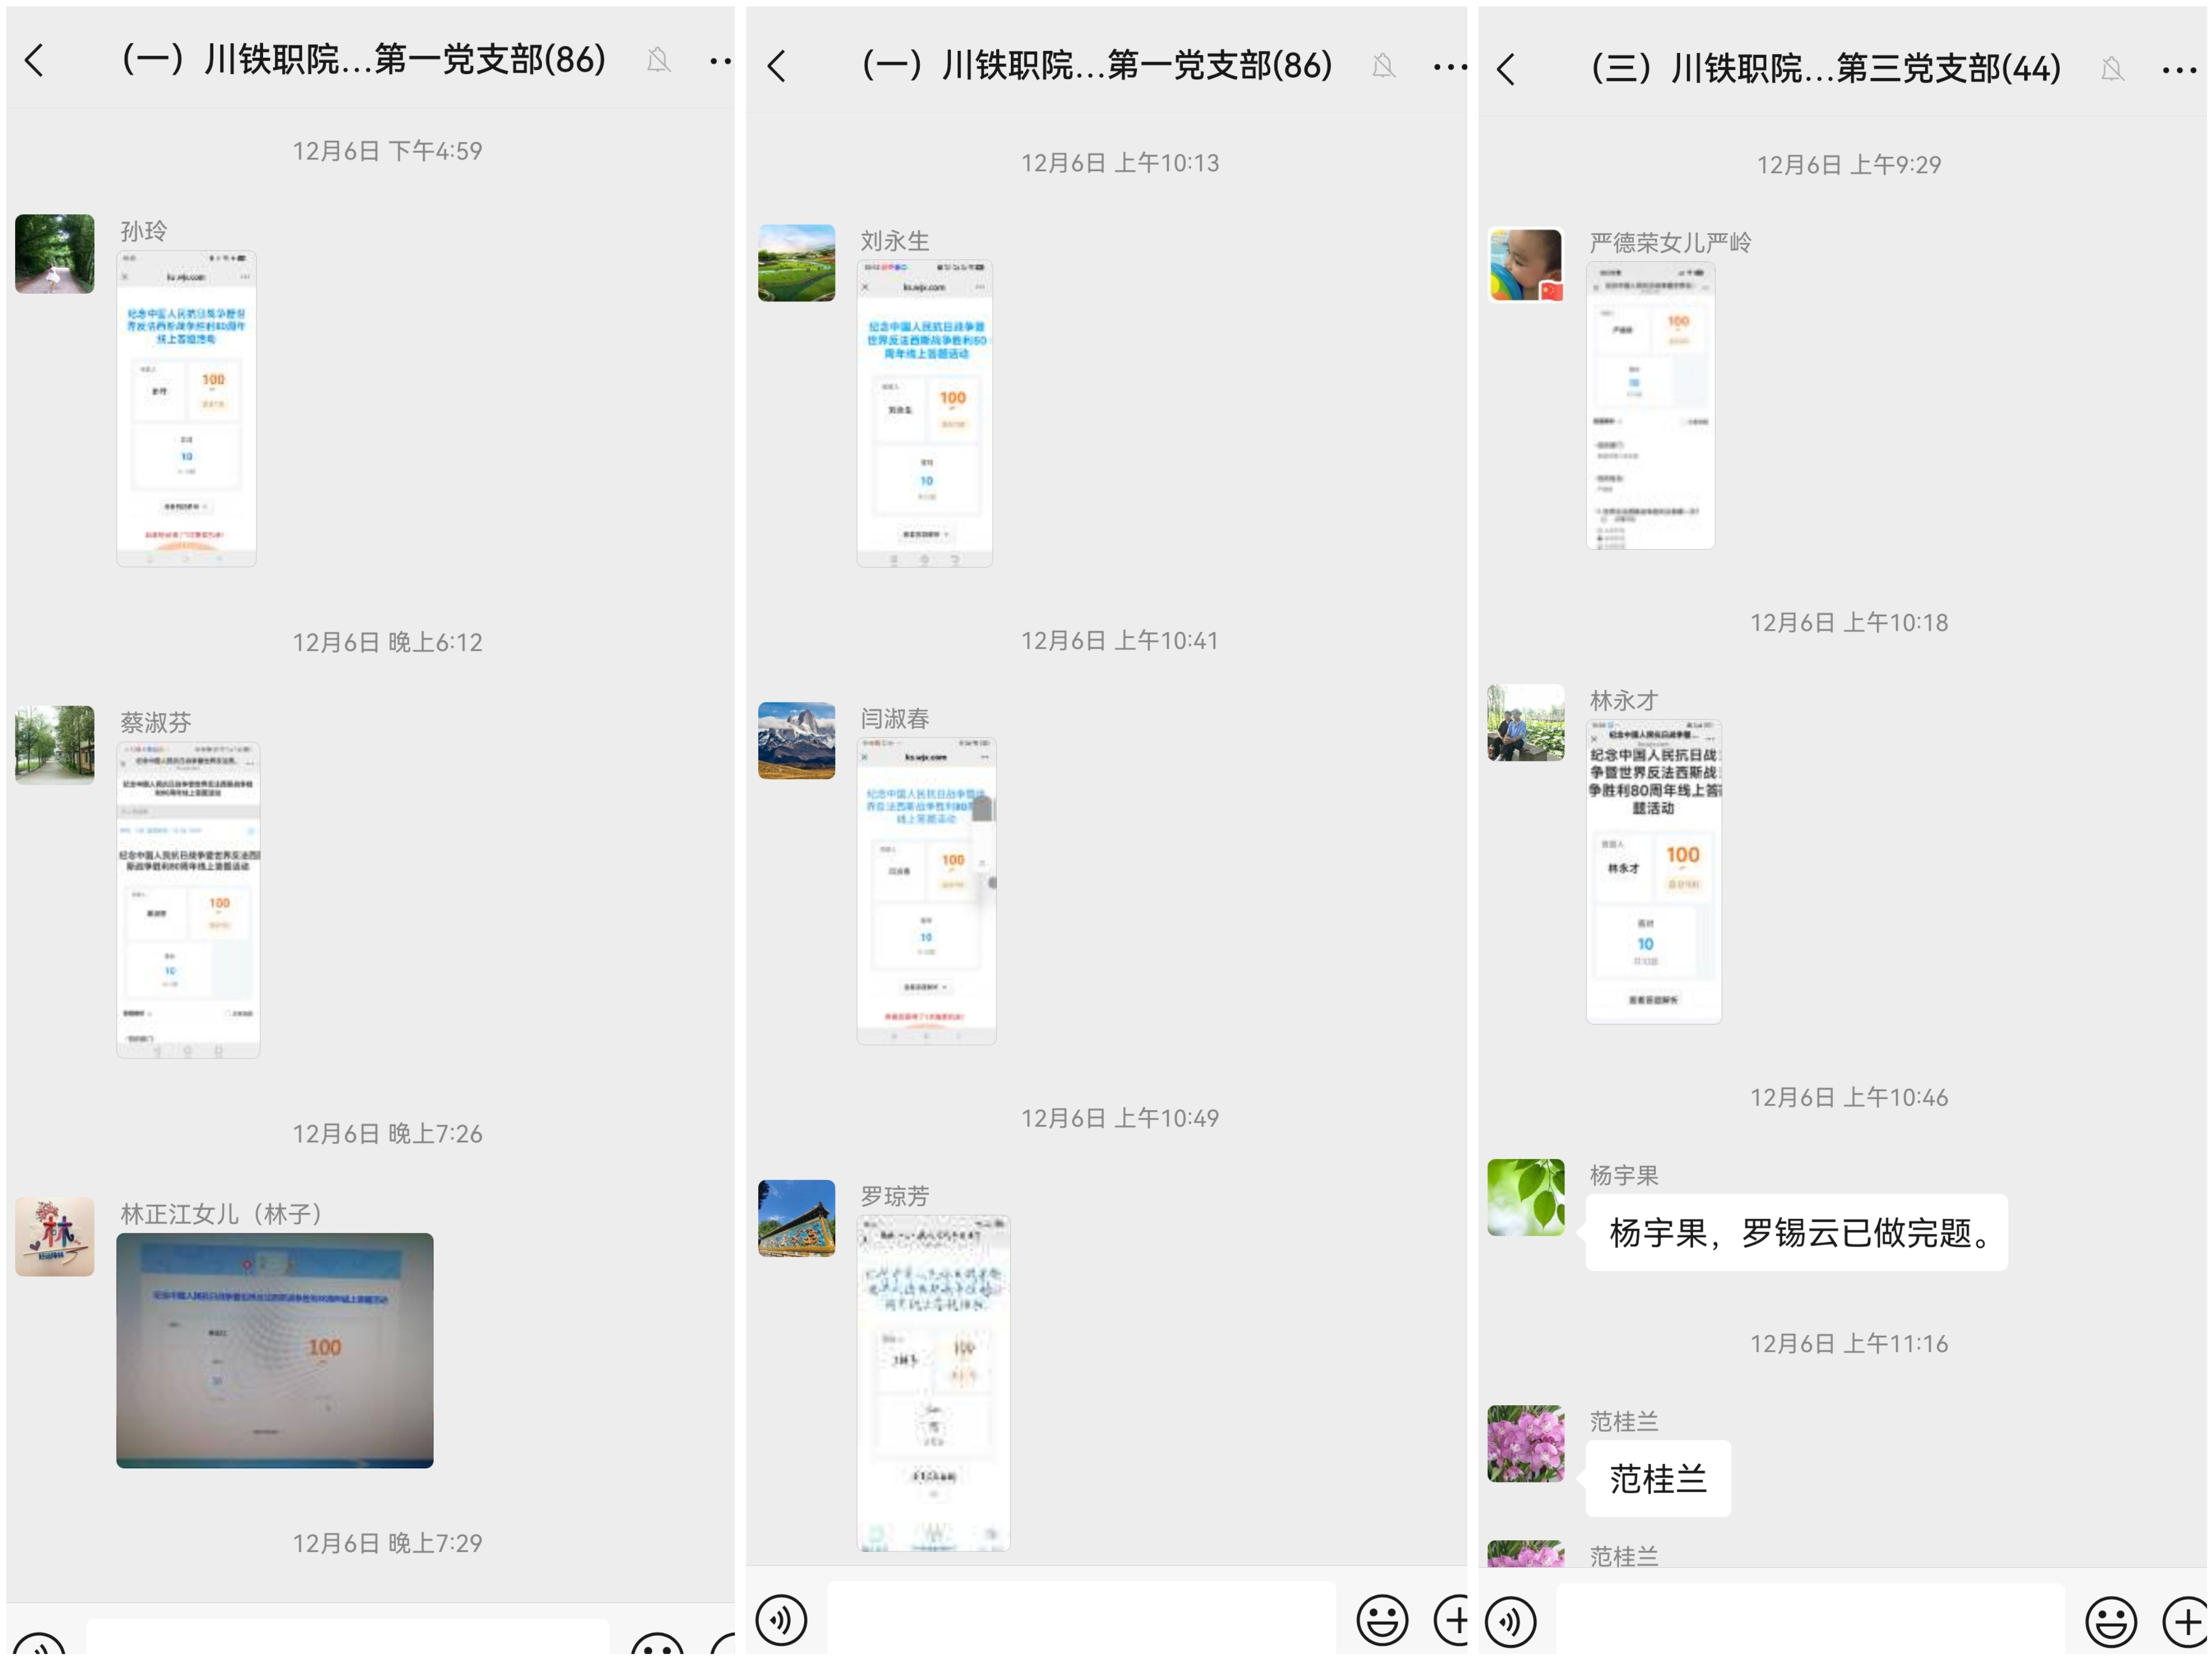Tap back arrow in third branch chat
The width and height of the screenshot is (2212, 1659).
(x=1506, y=69)
